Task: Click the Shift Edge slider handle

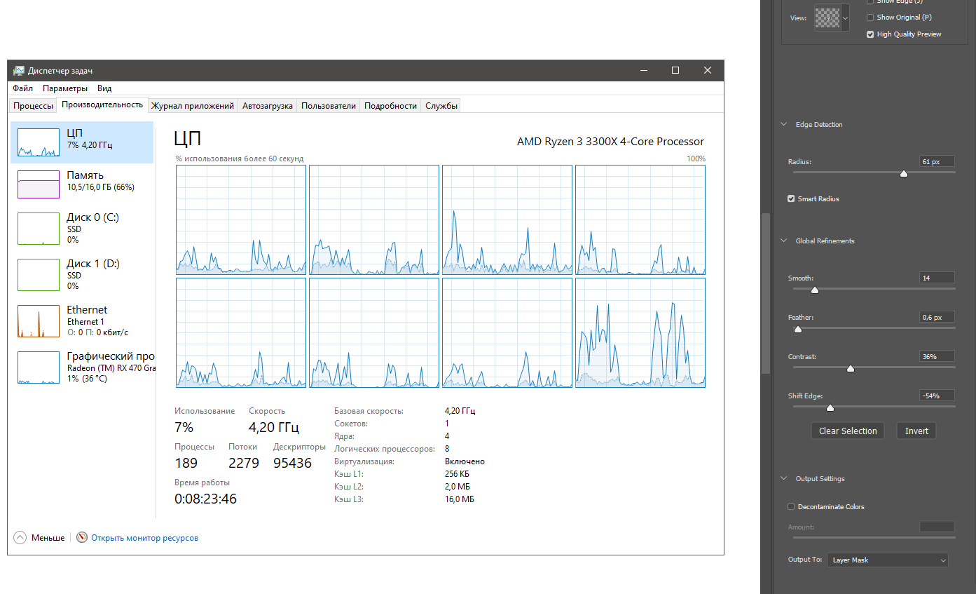Action: tap(830, 407)
